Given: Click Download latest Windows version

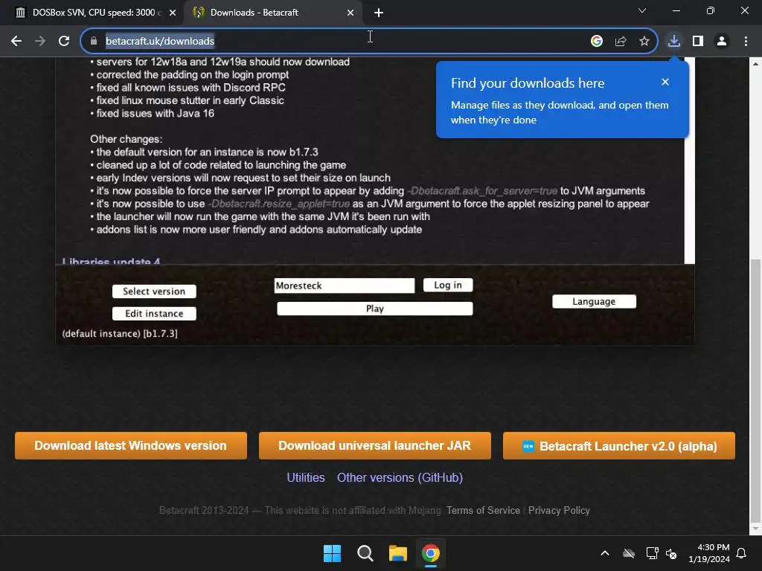Looking at the screenshot, I should tap(131, 446).
